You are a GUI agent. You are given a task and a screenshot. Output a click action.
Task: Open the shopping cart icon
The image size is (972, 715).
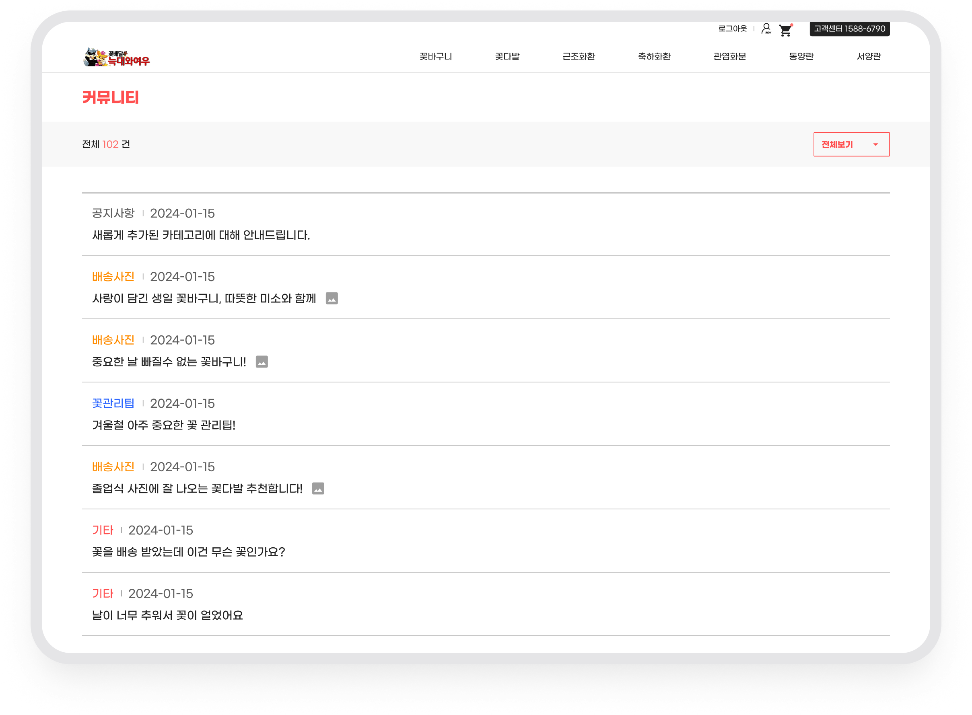click(x=785, y=30)
